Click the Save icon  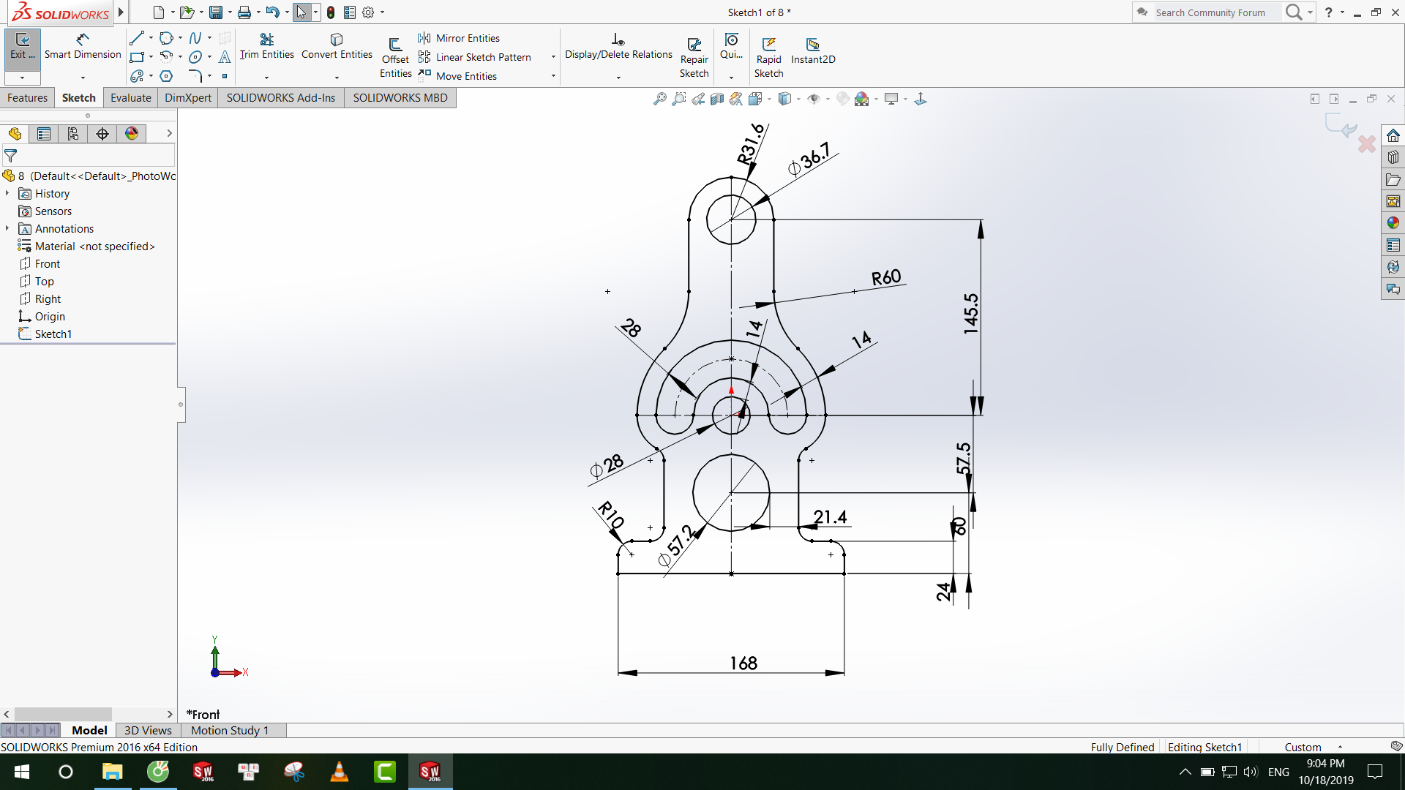point(215,12)
